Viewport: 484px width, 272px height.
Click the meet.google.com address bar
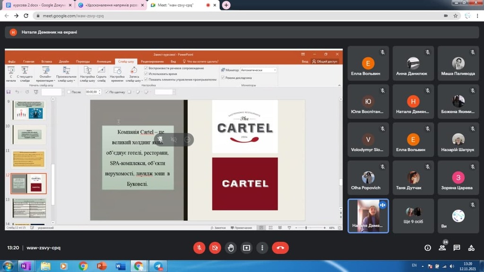tap(236, 16)
